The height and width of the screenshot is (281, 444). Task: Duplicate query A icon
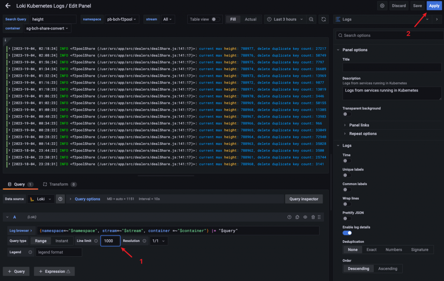297,217
